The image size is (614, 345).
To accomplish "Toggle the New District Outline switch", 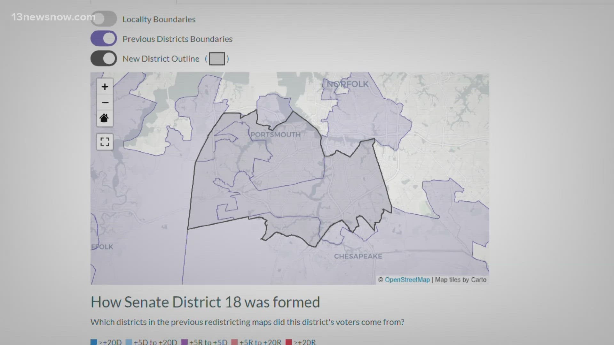I will point(104,58).
